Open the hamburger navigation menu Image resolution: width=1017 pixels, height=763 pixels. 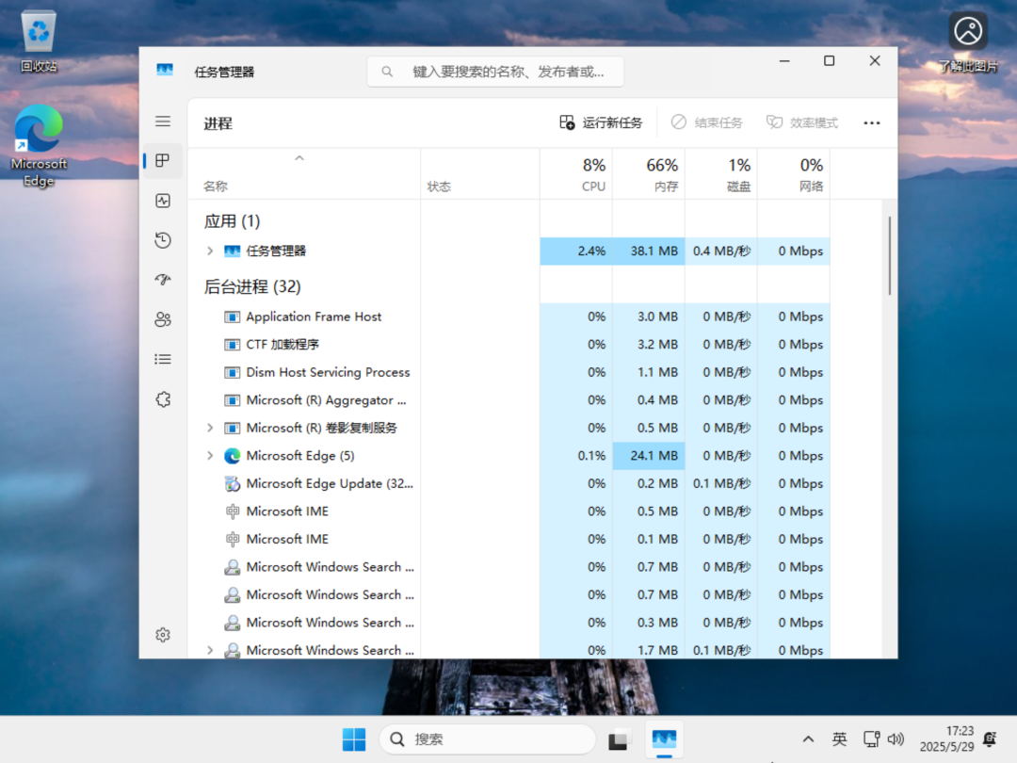coord(163,122)
